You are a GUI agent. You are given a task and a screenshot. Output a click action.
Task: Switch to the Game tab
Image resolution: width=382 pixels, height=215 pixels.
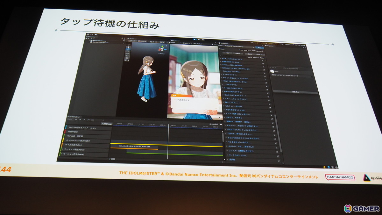tap(174, 41)
